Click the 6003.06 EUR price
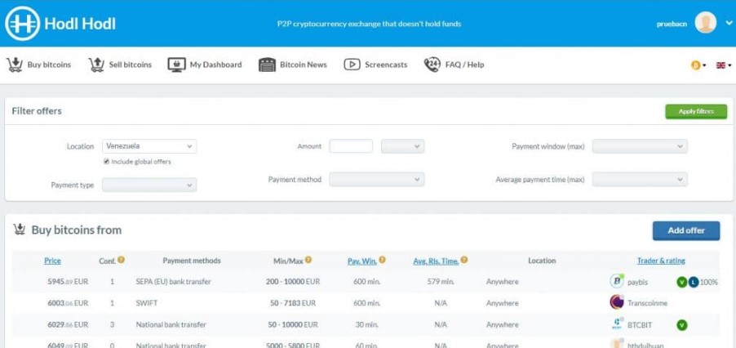 (x=68, y=303)
